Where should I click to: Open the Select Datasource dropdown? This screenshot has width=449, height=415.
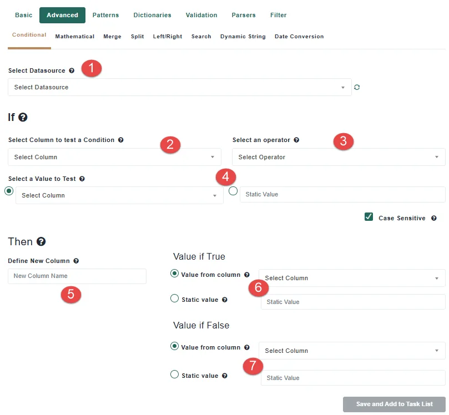pos(179,87)
